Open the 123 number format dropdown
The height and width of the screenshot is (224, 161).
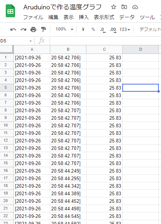click(125, 29)
